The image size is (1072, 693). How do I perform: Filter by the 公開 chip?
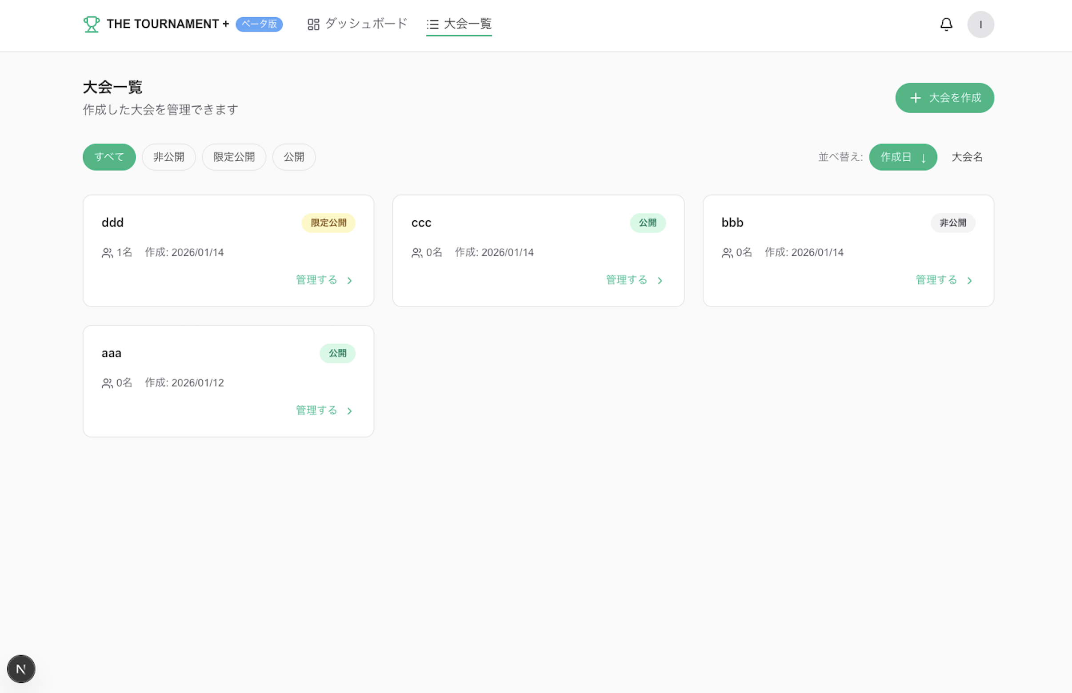pos(293,157)
